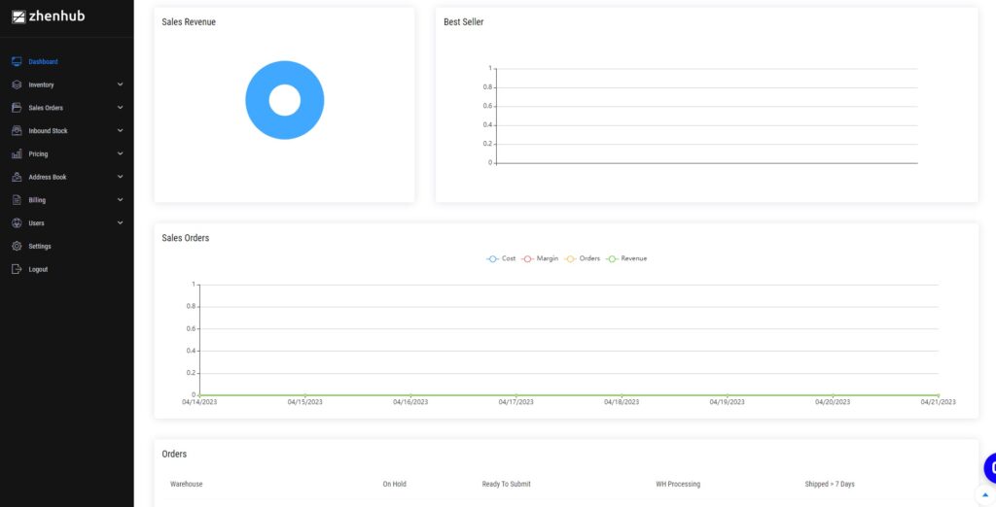This screenshot has width=996, height=507.
Task: Click the Sales Orders chart title
Action: point(186,238)
